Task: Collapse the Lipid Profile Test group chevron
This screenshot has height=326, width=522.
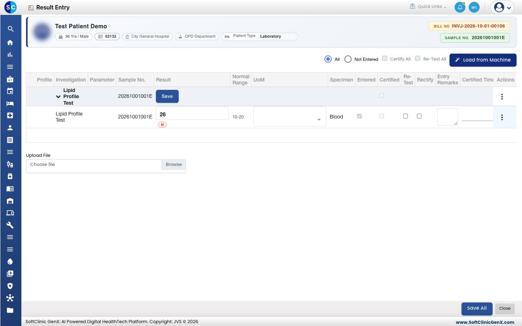Action: pos(58,97)
